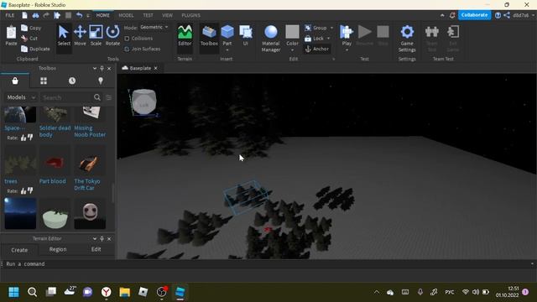Expand the Color dropdown arrow
This screenshot has height=302, width=537.
pyautogui.click(x=292, y=50)
